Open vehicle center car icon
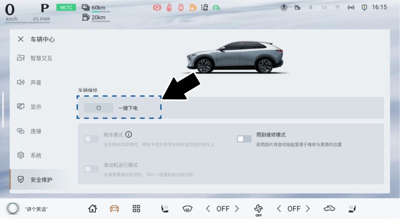This screenshot has width=400, height=219. (114, 209)
